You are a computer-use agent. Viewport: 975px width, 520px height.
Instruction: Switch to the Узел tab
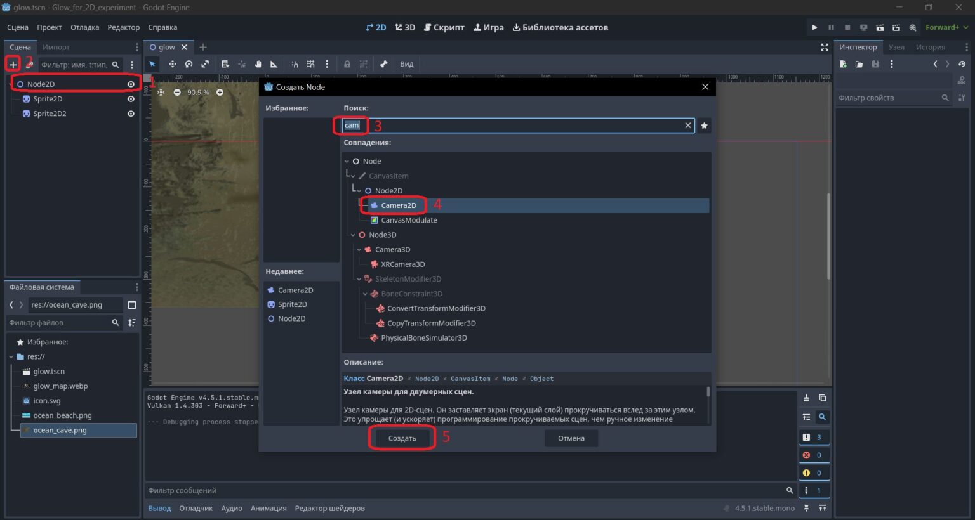(896, 47)
